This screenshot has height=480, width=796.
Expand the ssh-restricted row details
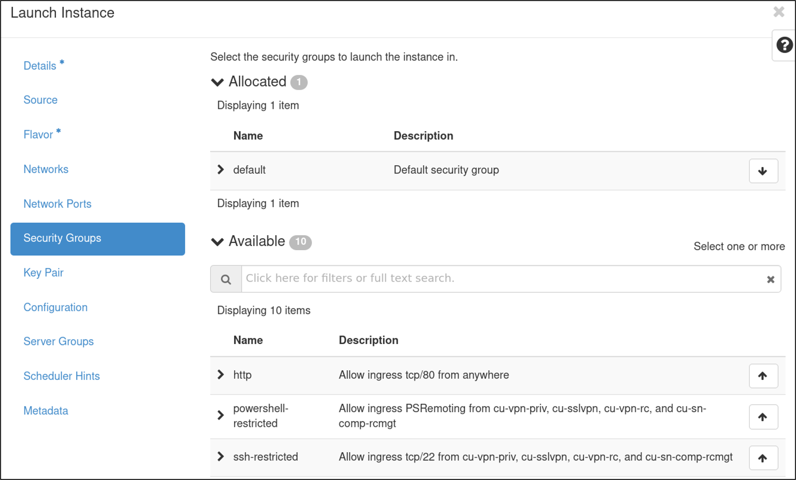220,457
